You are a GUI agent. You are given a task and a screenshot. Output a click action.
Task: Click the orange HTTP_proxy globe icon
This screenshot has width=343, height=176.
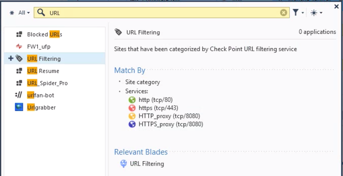pyautogui.click(x=132, y=116)
